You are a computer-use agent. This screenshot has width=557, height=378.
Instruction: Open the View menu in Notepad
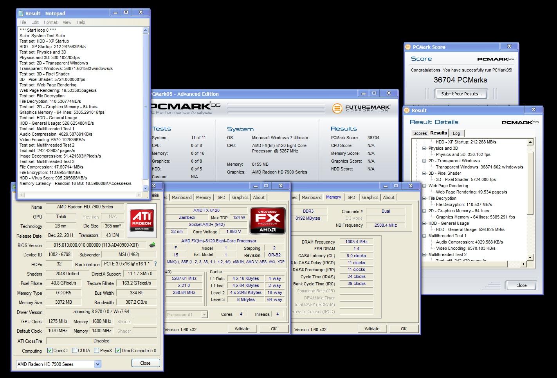[67, 22]
